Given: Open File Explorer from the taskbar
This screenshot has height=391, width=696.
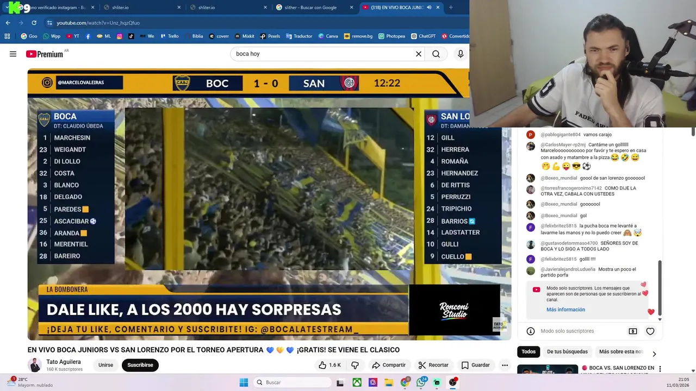Looking at the screenshot, I should (x=389, y=382).
